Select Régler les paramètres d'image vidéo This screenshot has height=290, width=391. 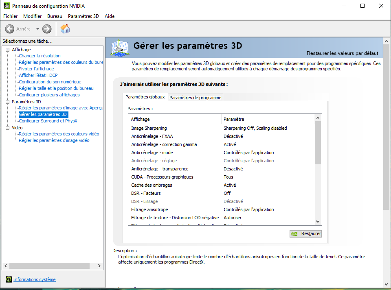54,140
